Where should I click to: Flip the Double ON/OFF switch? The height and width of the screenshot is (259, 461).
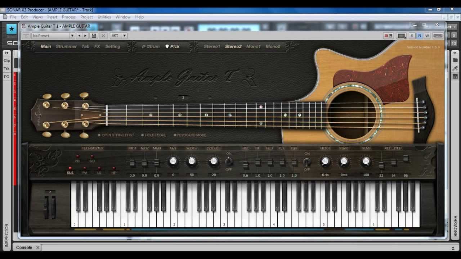229,162
